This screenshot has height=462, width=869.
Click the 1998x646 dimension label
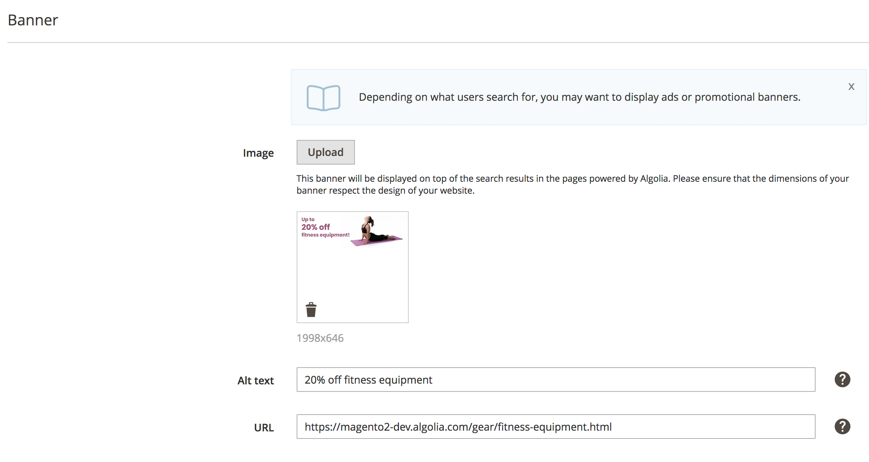(320, 337)
